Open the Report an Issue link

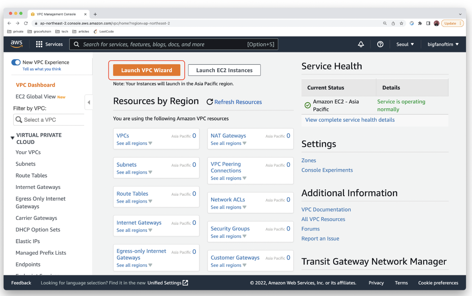(x=320, y=238)
